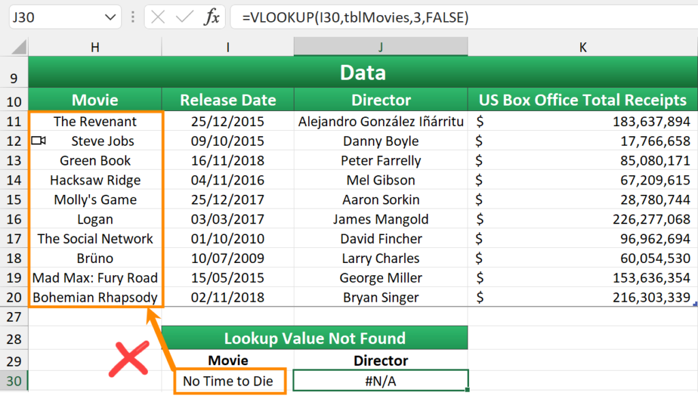Select the #N/A result cell
Image resolution: width=698 pixels, height=402 pixels.
point(381,381)
